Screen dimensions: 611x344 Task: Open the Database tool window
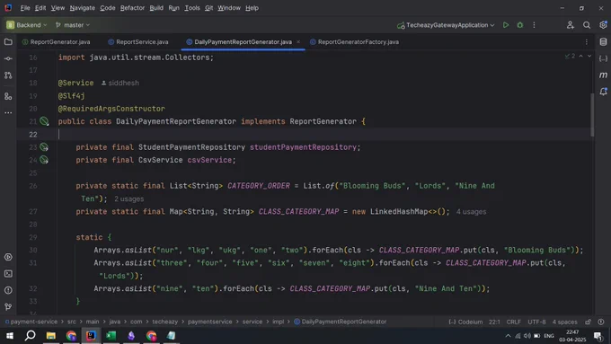(603, 41)
